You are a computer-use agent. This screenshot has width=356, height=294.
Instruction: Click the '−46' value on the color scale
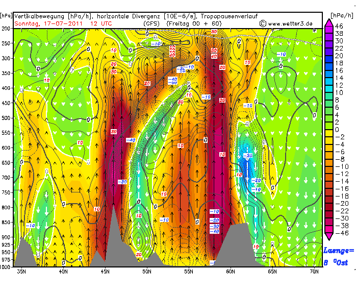(342, 233)
